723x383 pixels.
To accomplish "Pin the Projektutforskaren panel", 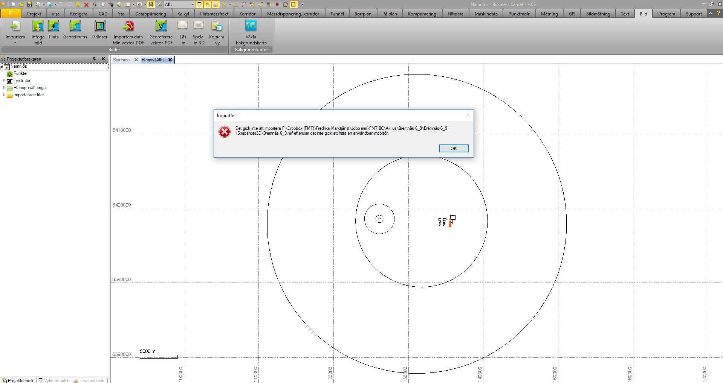I will (95, 59).
